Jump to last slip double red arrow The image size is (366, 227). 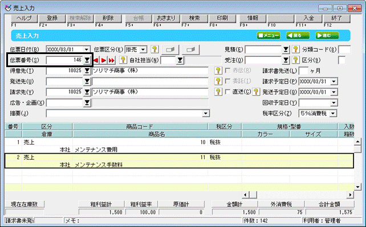pos(112,60)
